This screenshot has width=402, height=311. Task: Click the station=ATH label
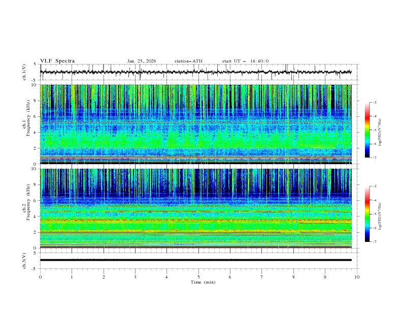tap(188, 61)
